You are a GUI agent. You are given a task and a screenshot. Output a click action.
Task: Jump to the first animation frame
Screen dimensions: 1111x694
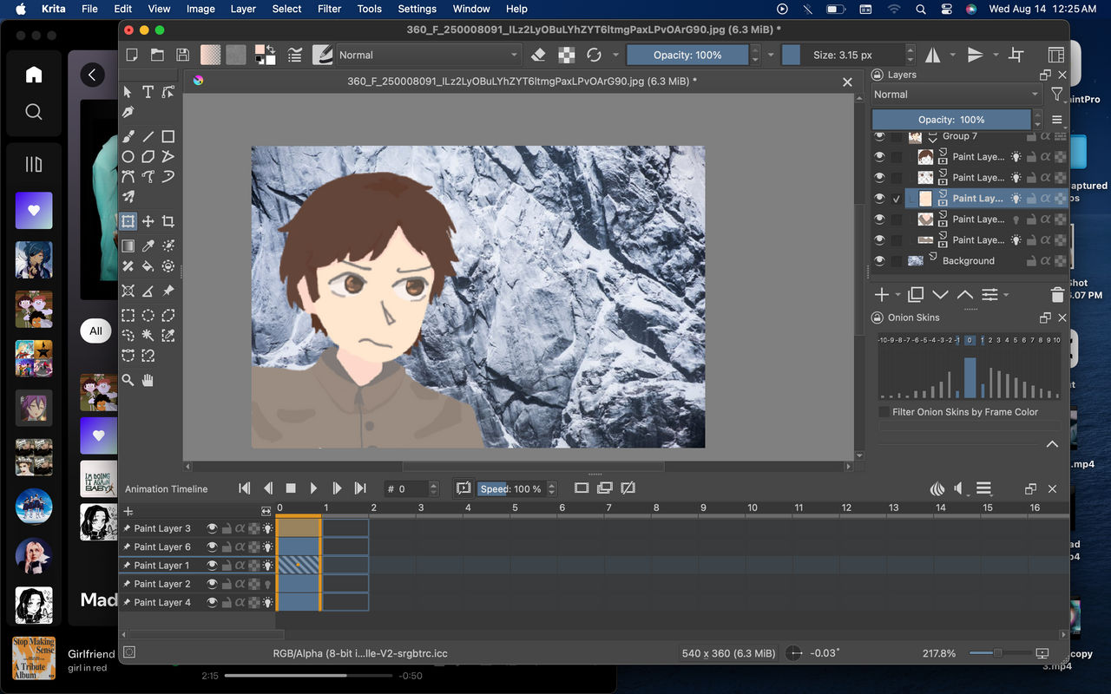245,488
